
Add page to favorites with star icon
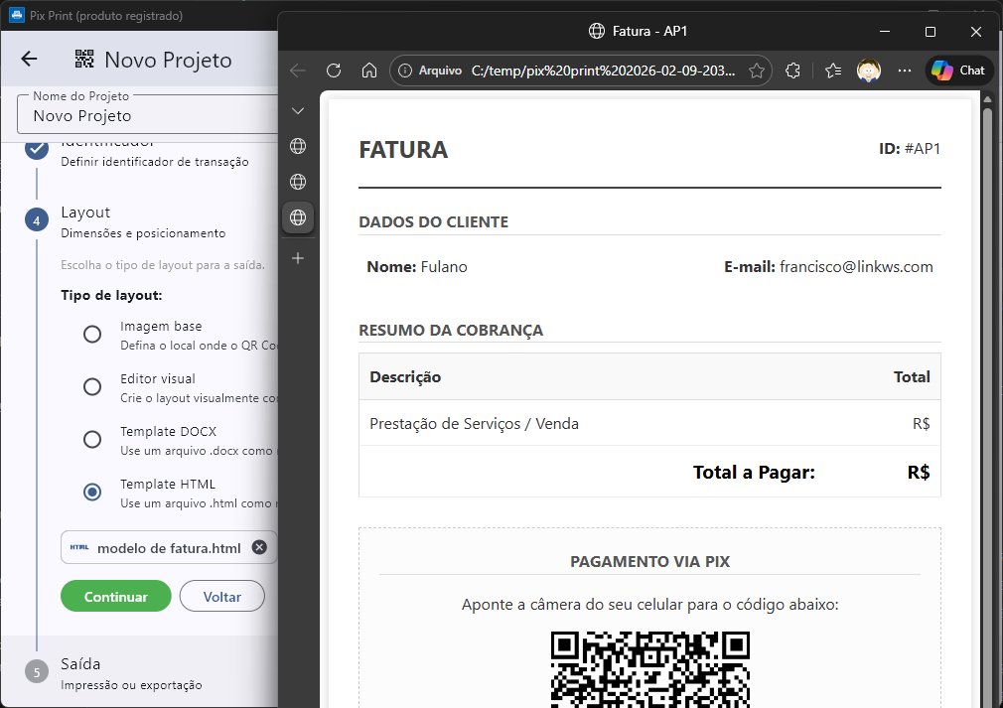pos(756,71)
